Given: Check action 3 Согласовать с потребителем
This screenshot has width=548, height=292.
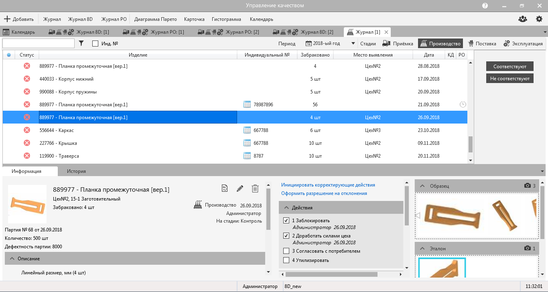Looking at the screenshot, I should point(286,251).
